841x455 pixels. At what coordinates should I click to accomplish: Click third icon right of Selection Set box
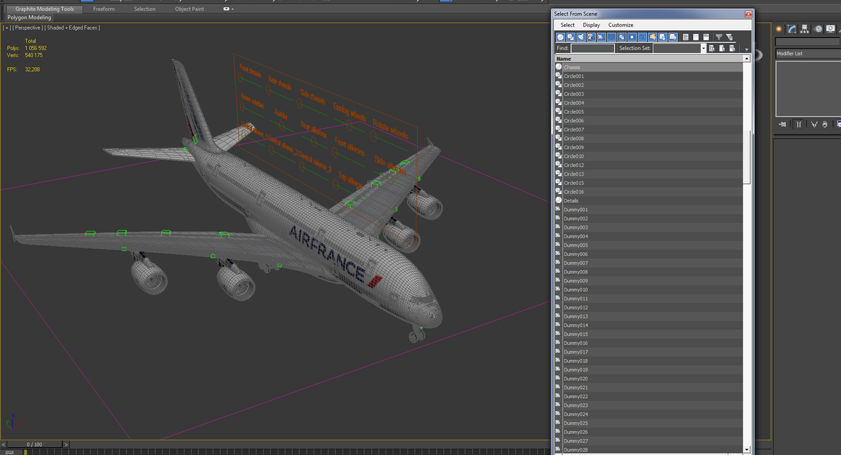732,48
